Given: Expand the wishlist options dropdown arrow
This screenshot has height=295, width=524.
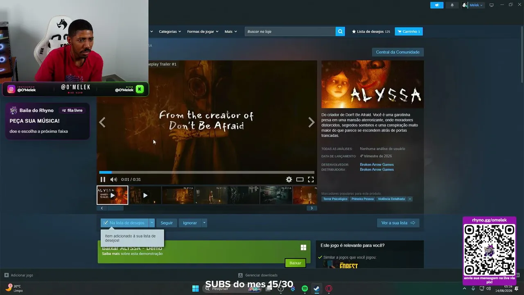Looking at the screenshot, I should [x=152, y=223].
